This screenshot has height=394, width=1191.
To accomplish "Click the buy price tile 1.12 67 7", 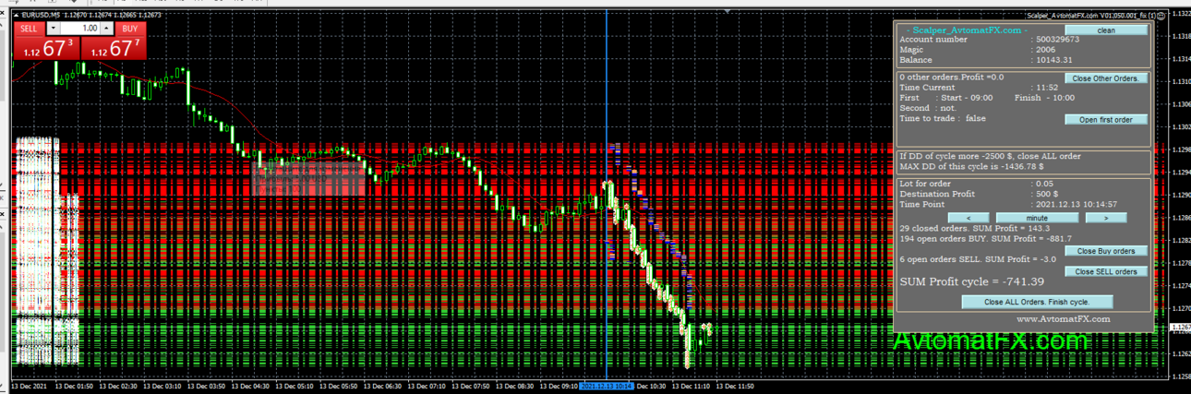I will tap(114, 49).
